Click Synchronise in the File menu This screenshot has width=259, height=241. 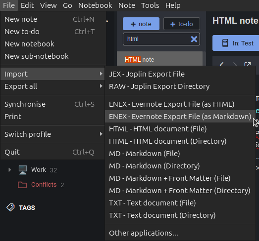pyautogui.click(x=52, y=104)
